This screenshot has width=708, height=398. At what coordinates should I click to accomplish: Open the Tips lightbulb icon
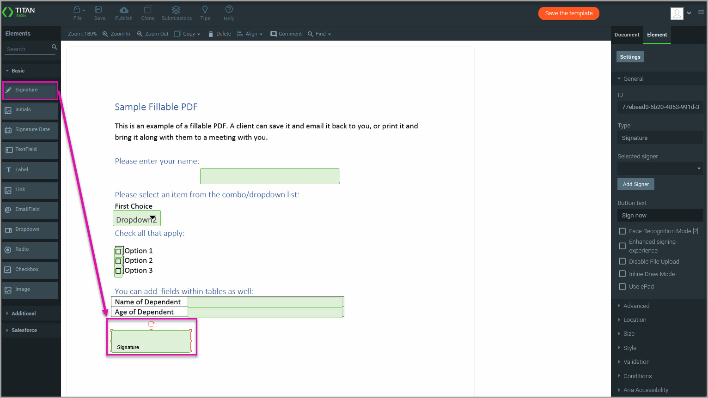tap(205, 9)
